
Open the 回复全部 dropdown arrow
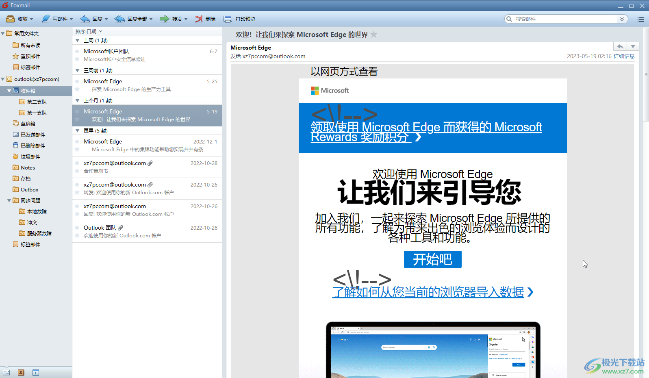[x=151, y=19]
